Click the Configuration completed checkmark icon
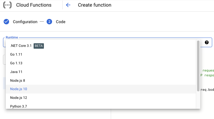The width and height of the screenshot is (214, 119). pos(6,22)
